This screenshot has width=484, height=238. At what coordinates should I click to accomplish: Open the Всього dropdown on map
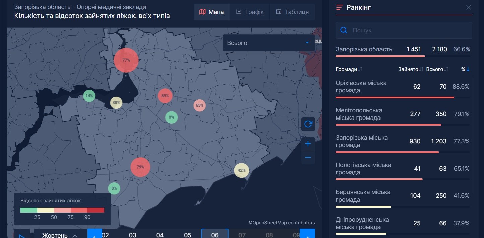(268, 43)
